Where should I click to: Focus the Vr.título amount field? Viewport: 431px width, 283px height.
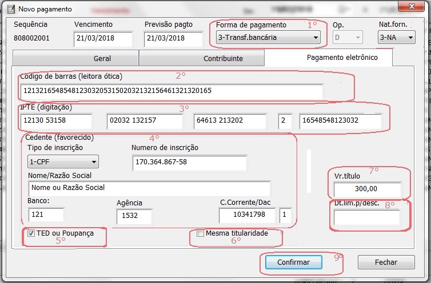(x=368, y=189)
